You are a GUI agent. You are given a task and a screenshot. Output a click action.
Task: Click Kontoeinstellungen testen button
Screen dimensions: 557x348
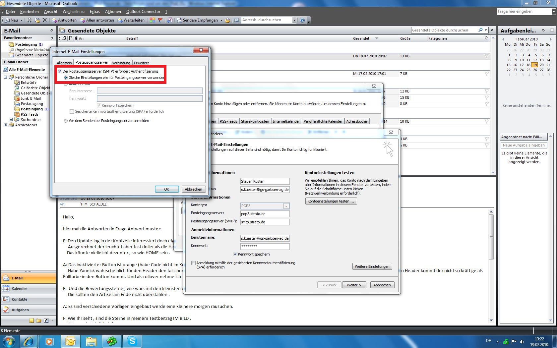[x=331, y=201]
